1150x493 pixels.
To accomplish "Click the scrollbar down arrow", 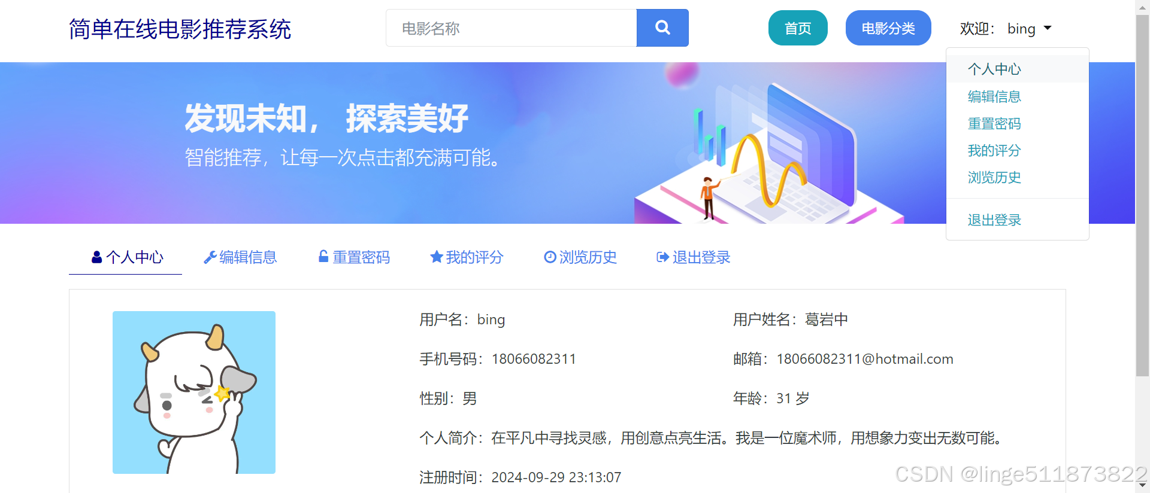I will pyautogui.click(x=1143, y=486).
